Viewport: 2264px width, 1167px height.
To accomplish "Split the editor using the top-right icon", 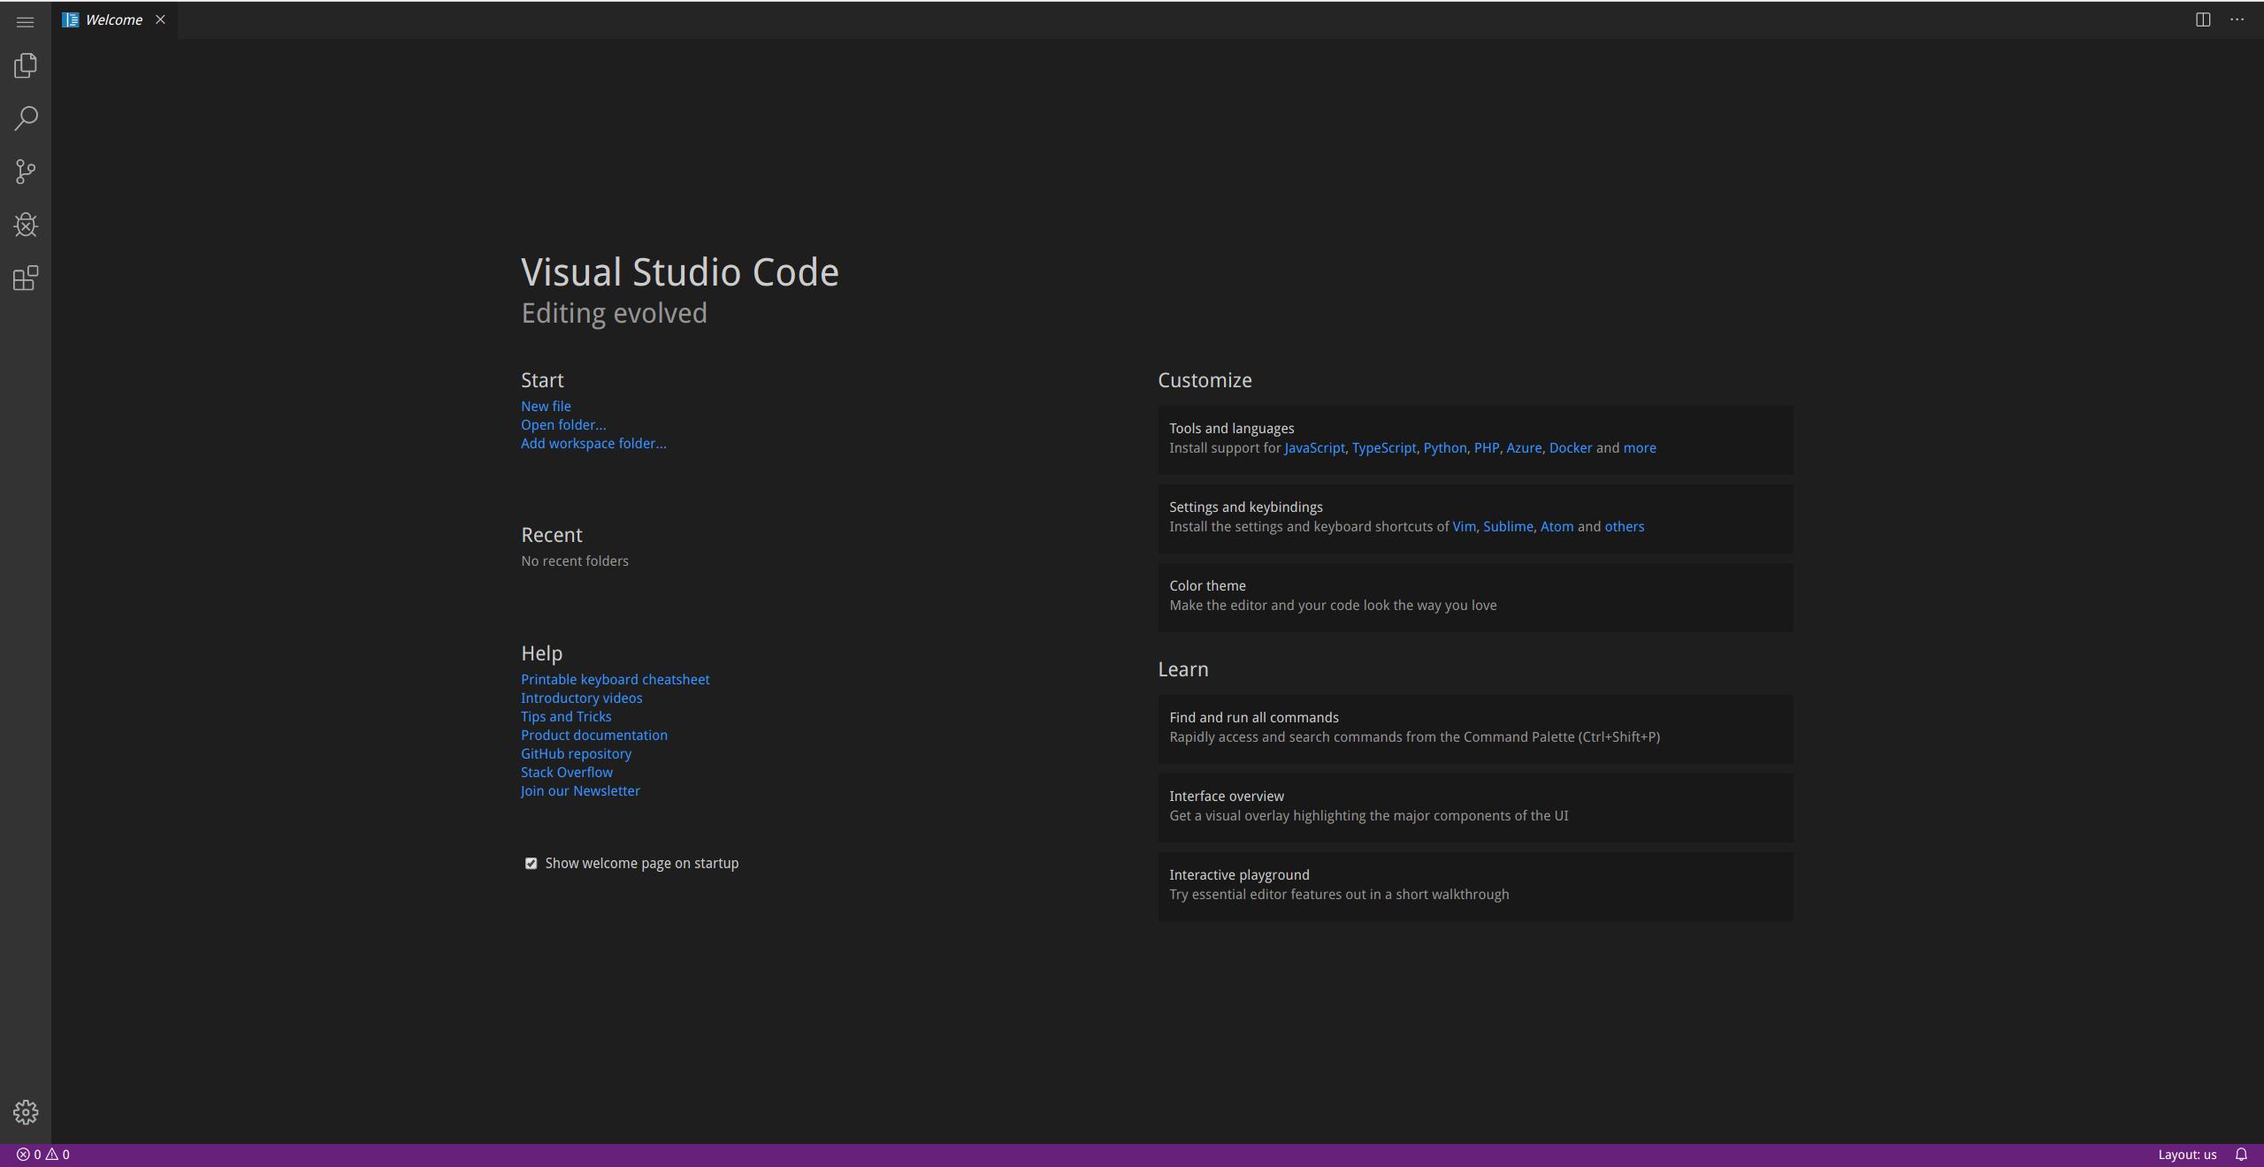I will pyautogui.click(x=2201, y=19).
